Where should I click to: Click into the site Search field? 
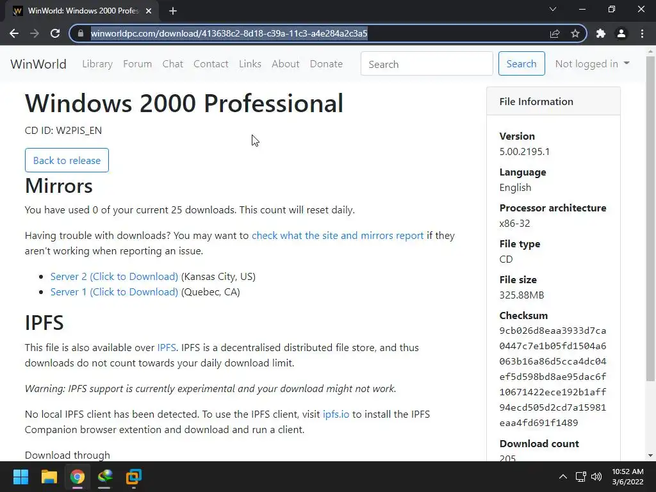[427, 63]
